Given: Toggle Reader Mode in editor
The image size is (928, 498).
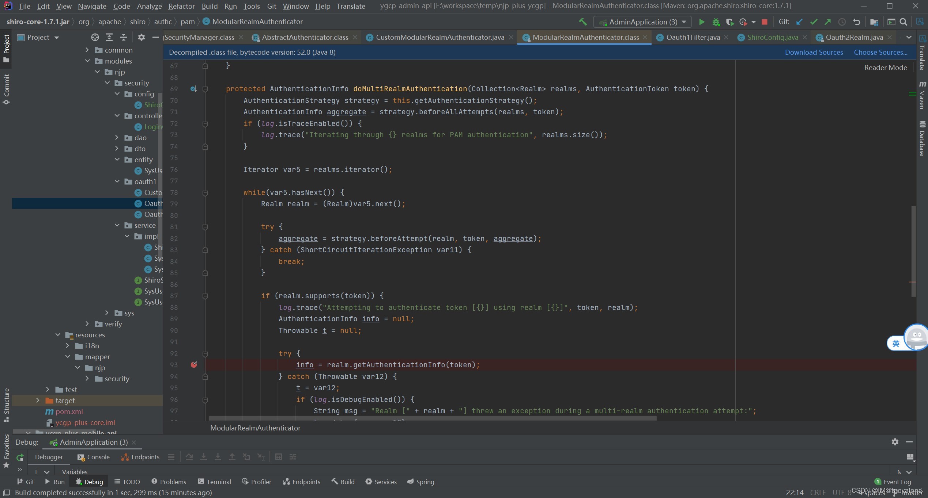Looking at the screenshot, I should 886,68.
